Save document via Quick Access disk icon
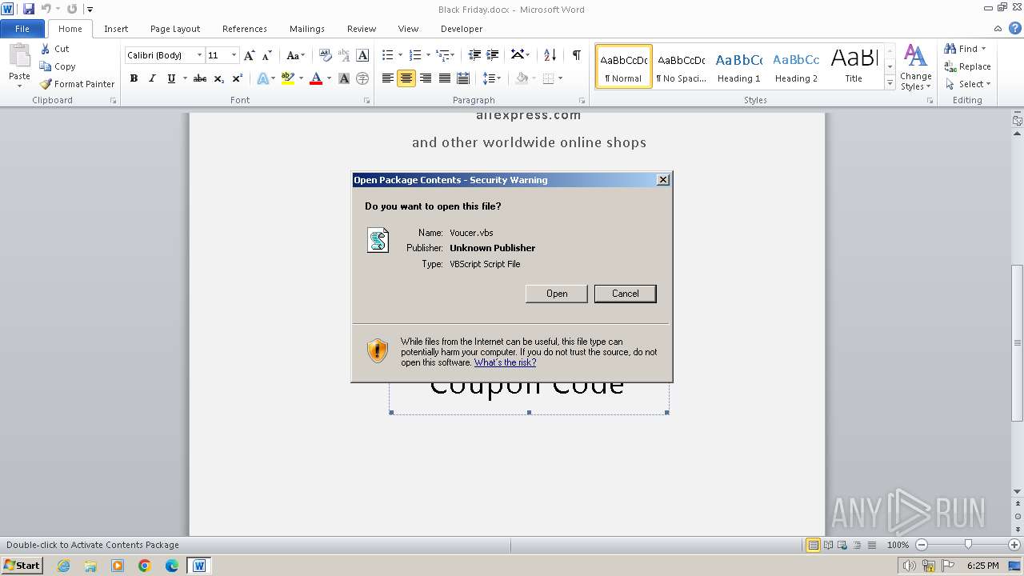The height and width of the screenshot is (576, 1024). (x=29, y=9)
